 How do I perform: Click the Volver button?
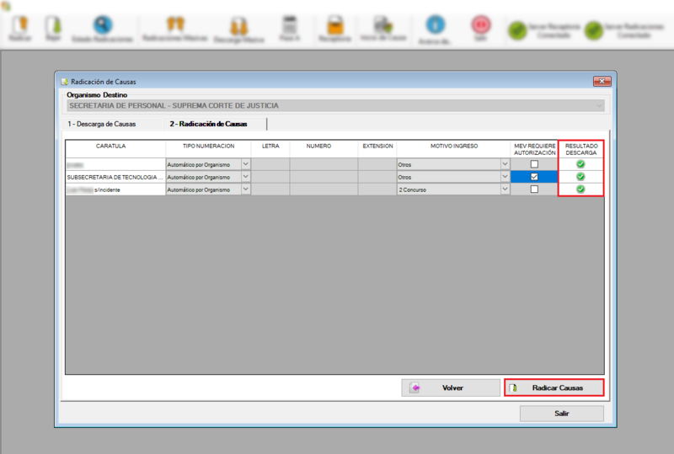[x=451, y=387]
